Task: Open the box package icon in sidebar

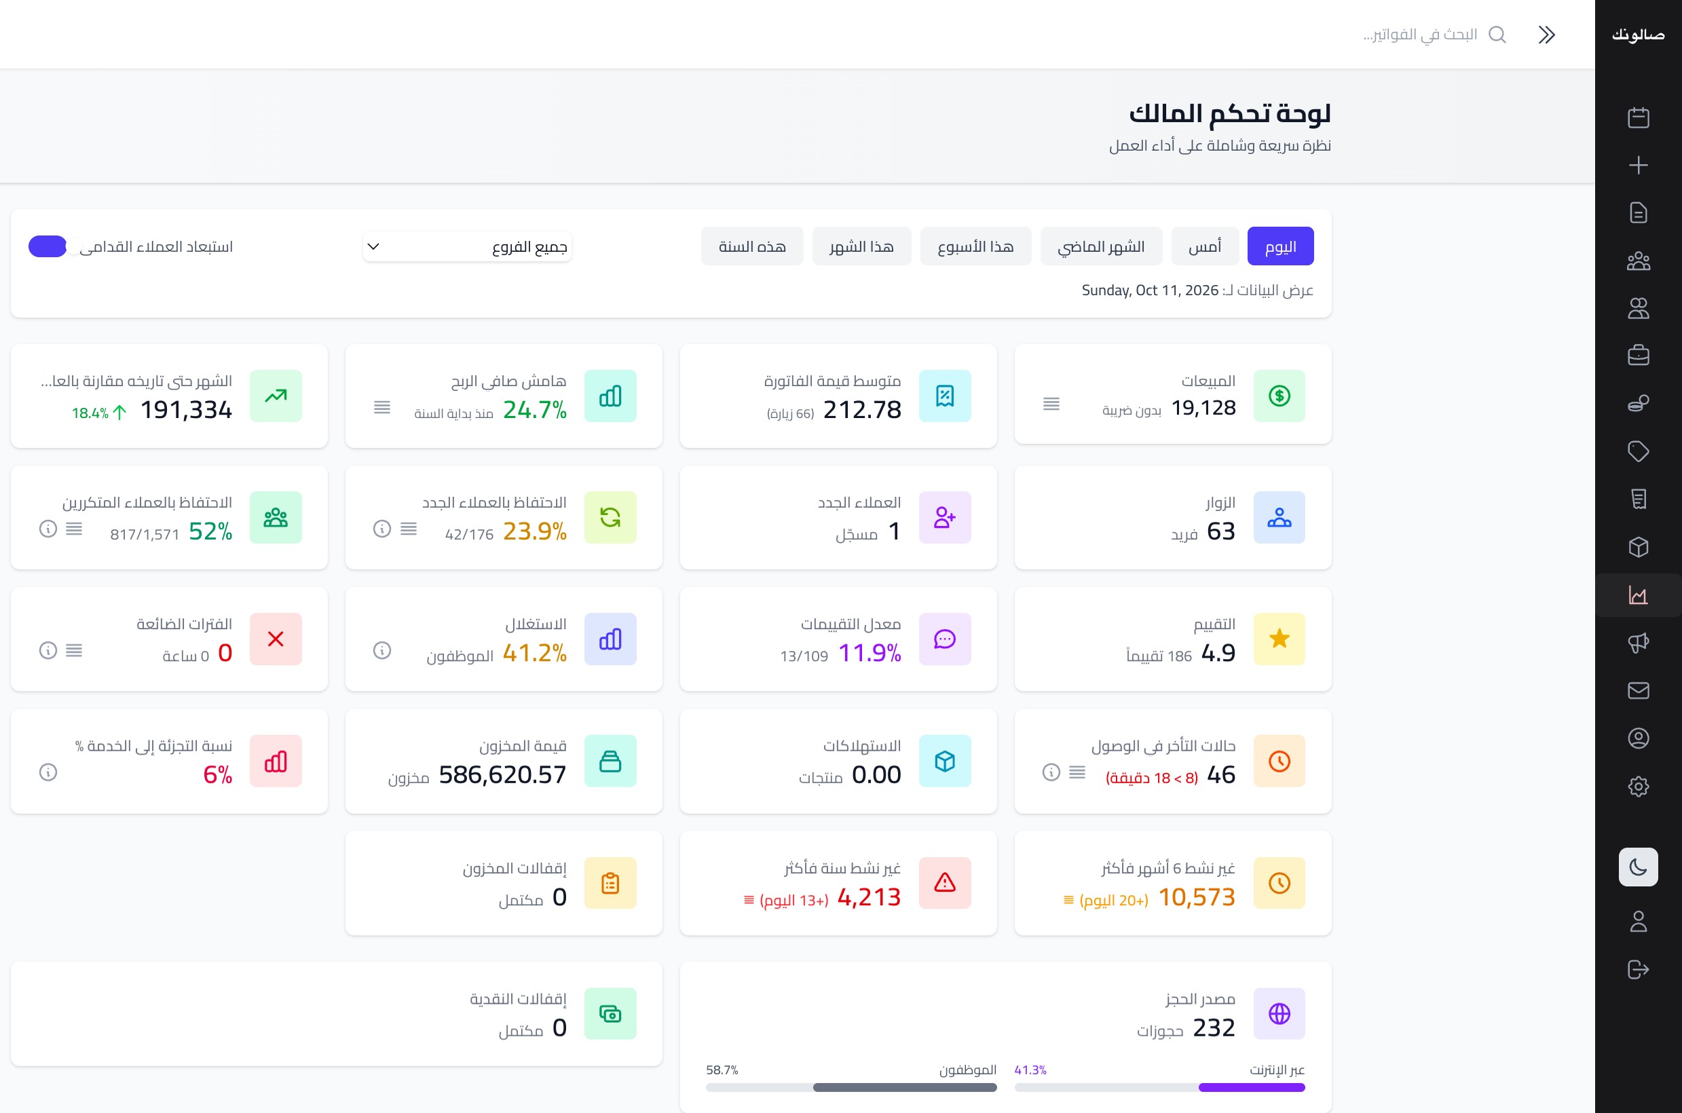Action: pyautogui.click(x=1638, y=547)
